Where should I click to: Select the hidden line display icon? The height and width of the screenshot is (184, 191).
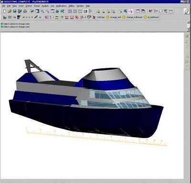75,11
